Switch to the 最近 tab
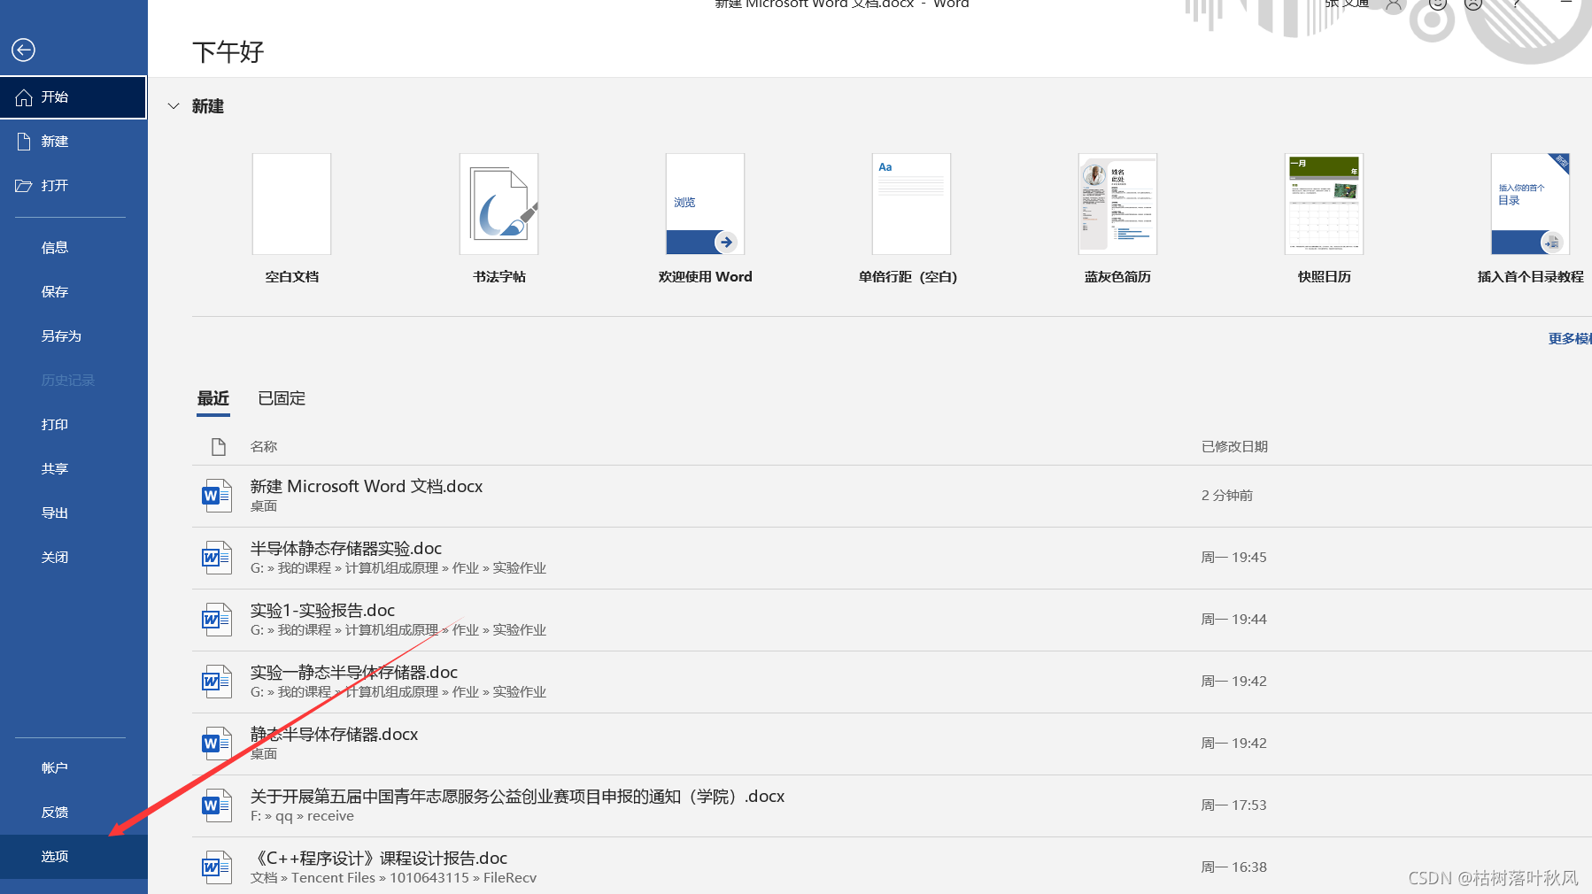1592x894 pixels. (213, 398)
